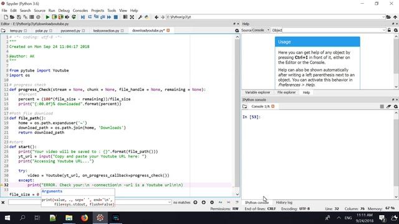This screenshot has width=399, height=224.
Task: Switch to the pyconnect.py tab
Action: (x=70, y=30)
